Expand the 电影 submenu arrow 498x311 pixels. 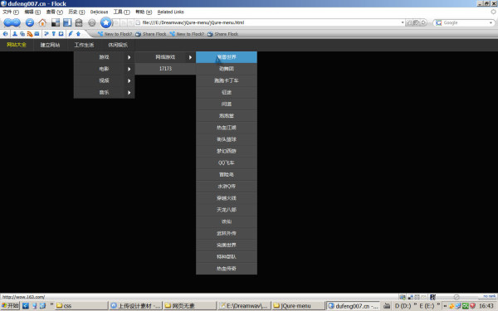[x=129, y=69]
